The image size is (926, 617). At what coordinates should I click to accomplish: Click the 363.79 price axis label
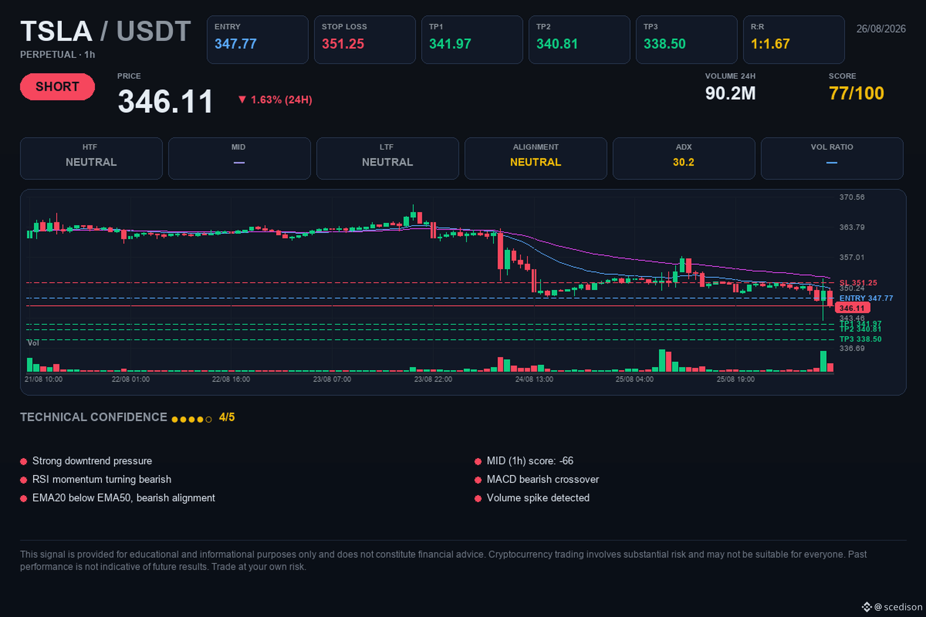click(852, 228)
